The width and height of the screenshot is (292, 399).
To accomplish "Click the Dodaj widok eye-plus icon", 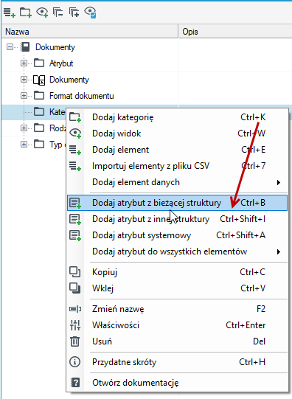I will (75, 133).
